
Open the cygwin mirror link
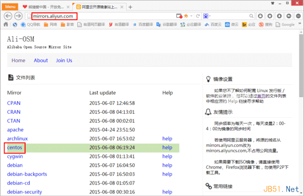[15, 156]
